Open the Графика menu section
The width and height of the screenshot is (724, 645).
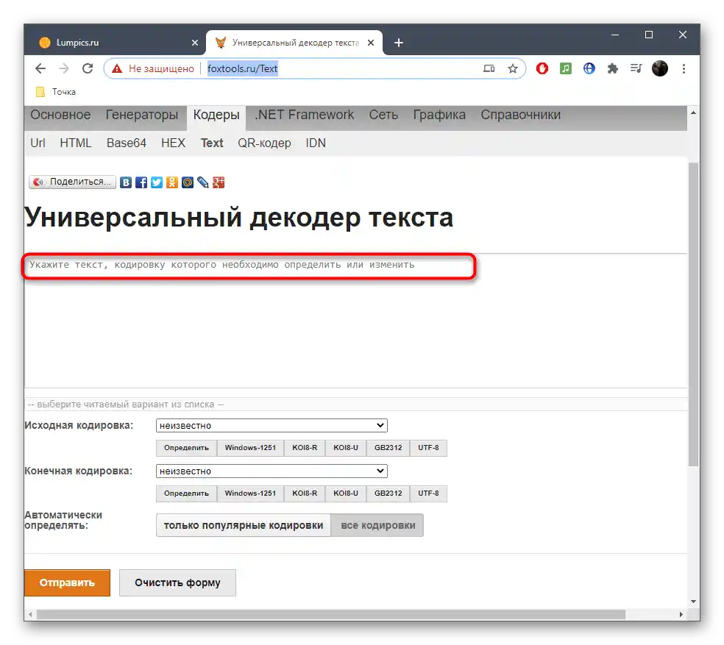(x=439, y=115)
